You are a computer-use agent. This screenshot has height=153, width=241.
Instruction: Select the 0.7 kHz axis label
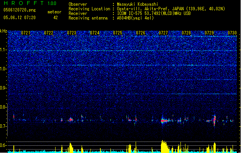coord(3,126)
